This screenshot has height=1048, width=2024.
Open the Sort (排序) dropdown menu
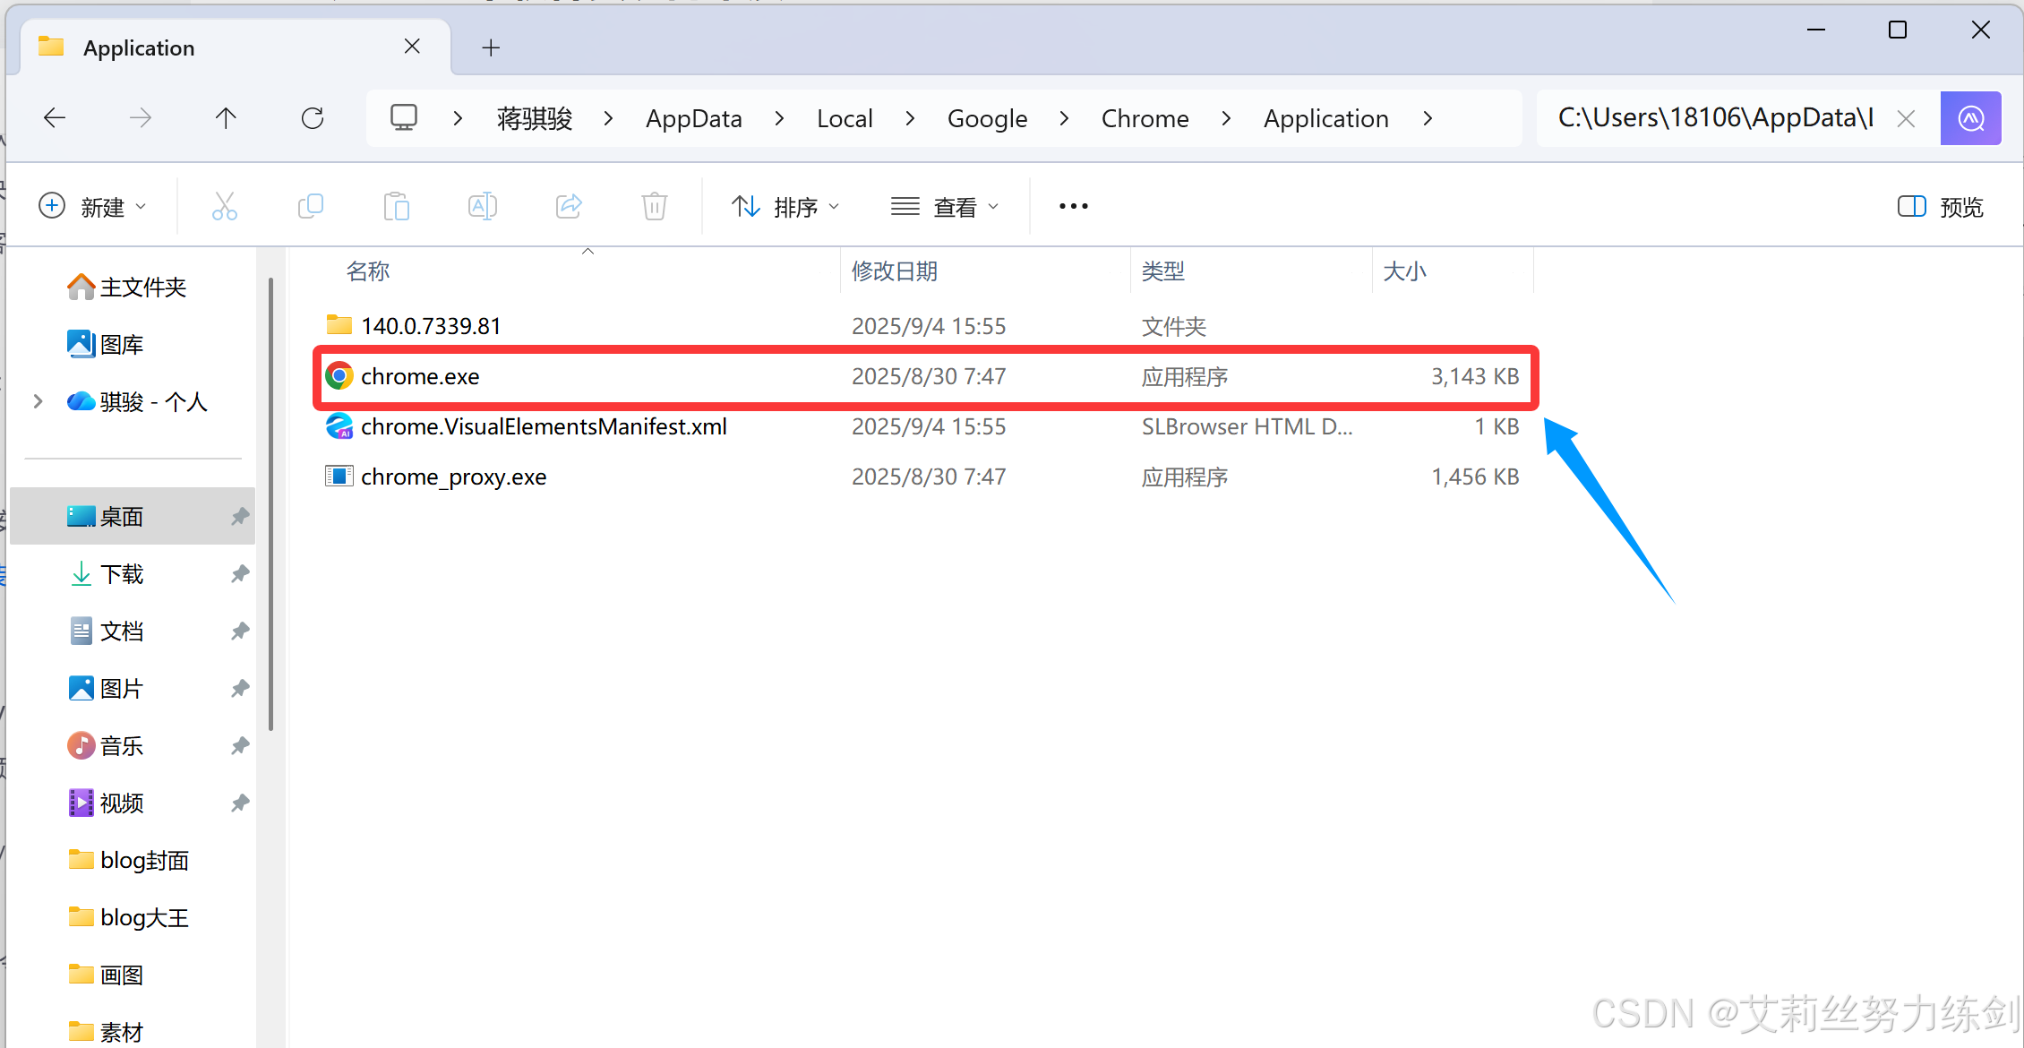(x=785, y=207)
